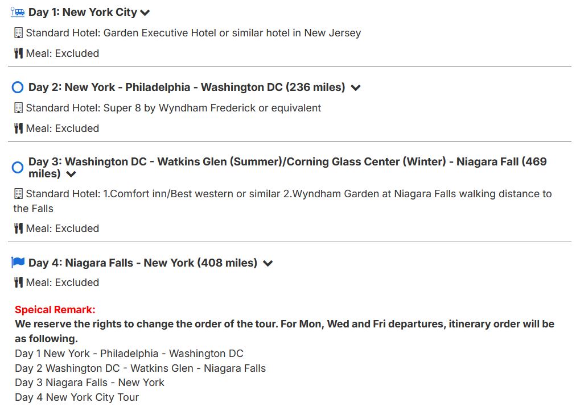This screenshot has width=576, height=407.
Task: Click the bus icon beside Day 1
Action: tap(18, 12)
